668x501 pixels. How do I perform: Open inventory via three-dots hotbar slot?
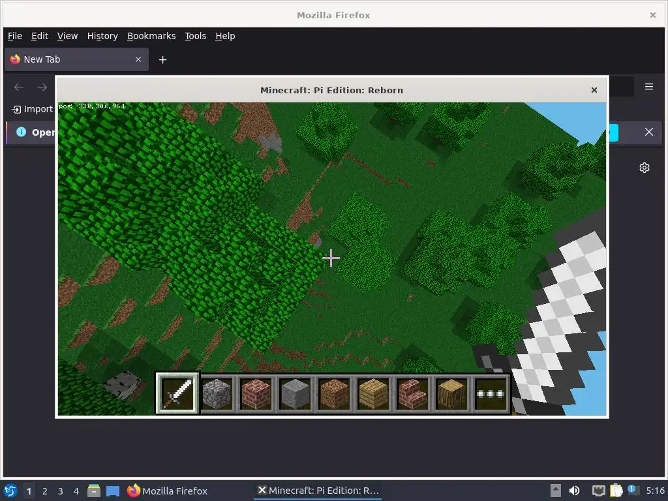[x=491, y=393]
